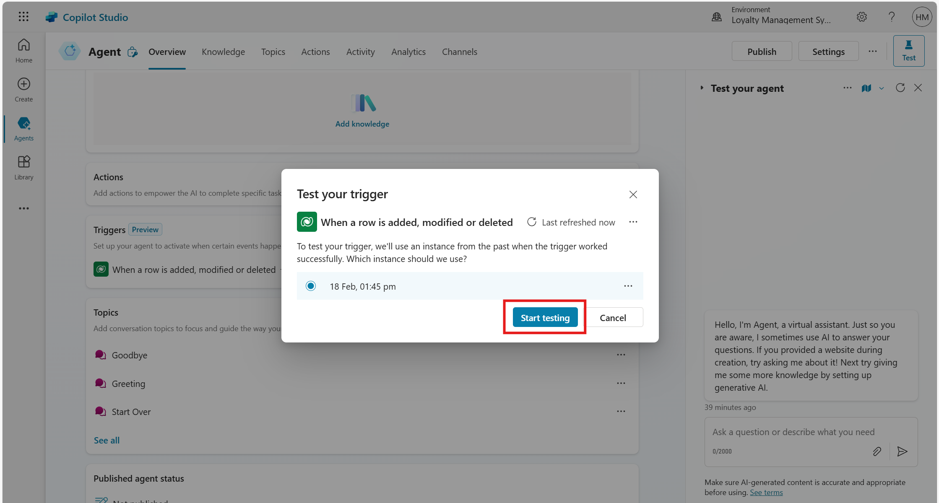Open the Channels tab
This screenshot has width=939, height=503.
[459, 52]
